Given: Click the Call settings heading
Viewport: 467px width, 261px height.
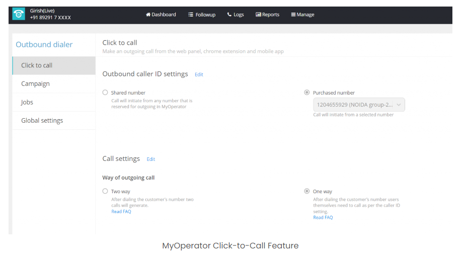Looking at the screenshot, I should (x=121, y=158).
